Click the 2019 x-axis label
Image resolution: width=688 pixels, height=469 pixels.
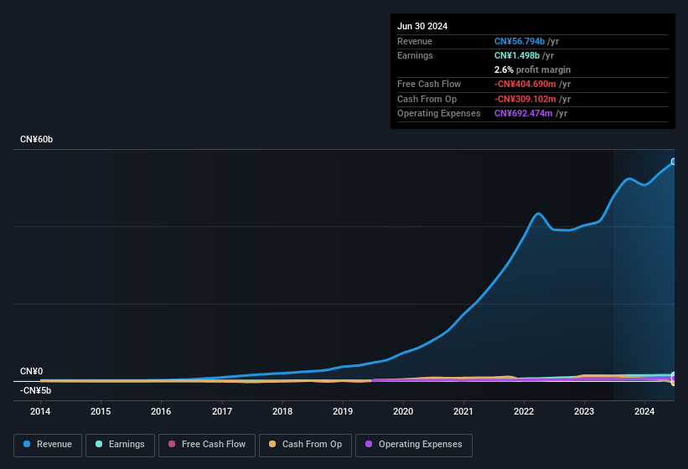point(343,411)
